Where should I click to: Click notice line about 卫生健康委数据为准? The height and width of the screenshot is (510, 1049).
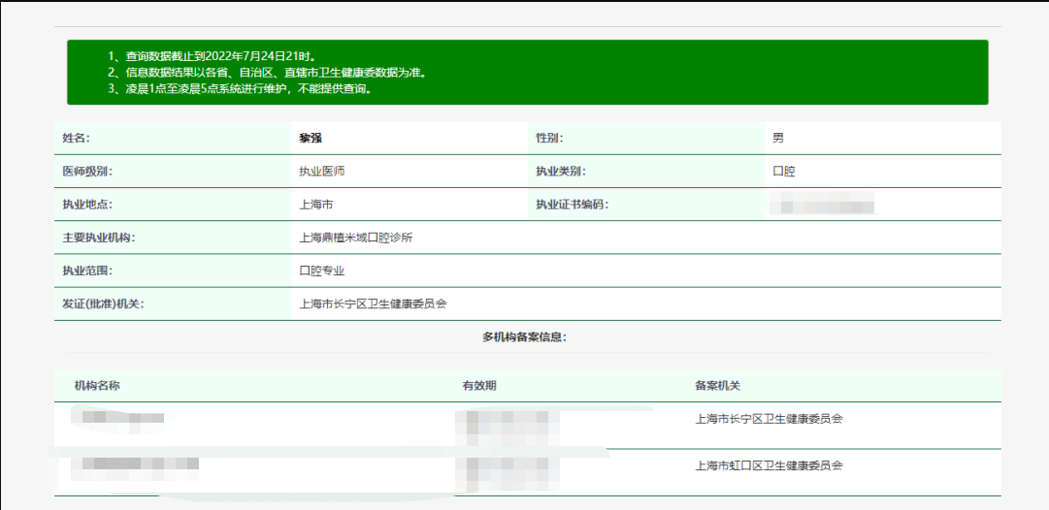(x=267, y=72)
